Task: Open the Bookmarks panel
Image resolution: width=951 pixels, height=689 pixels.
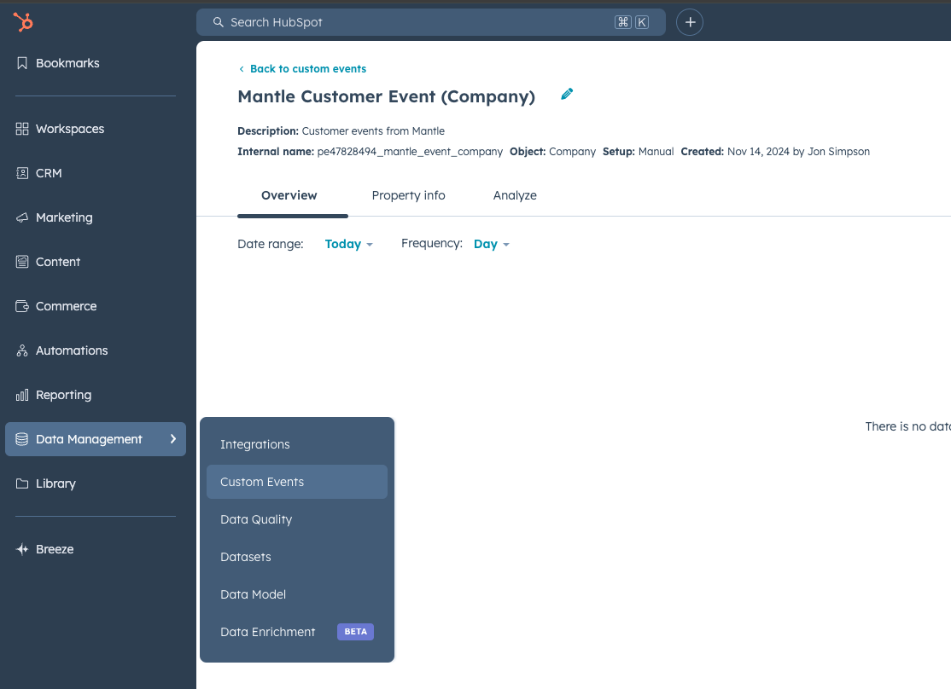Action: pyautogui.click(x=67, y=63)
